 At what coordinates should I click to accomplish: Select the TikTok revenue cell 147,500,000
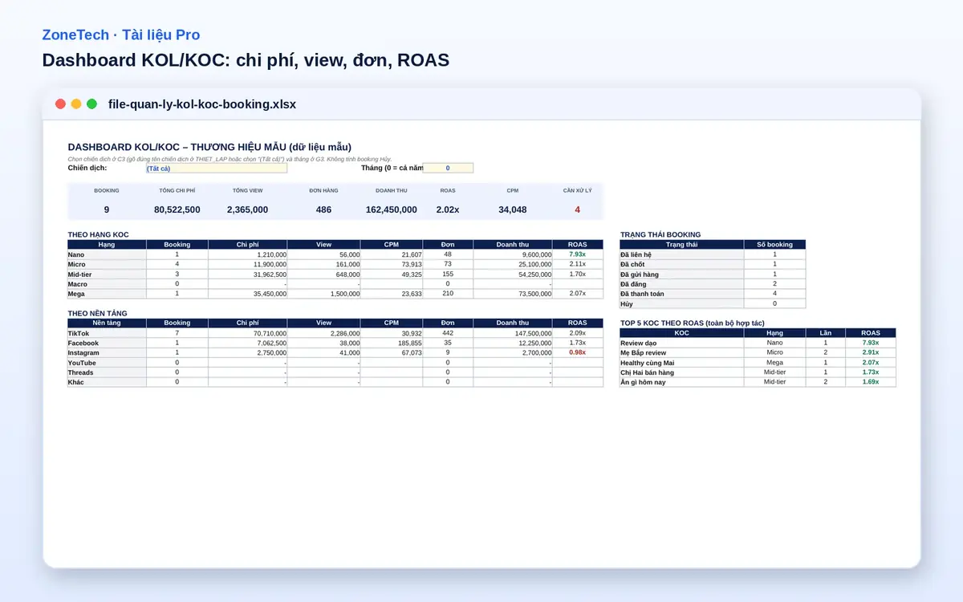pyautogui.click(x=513, y=333)
